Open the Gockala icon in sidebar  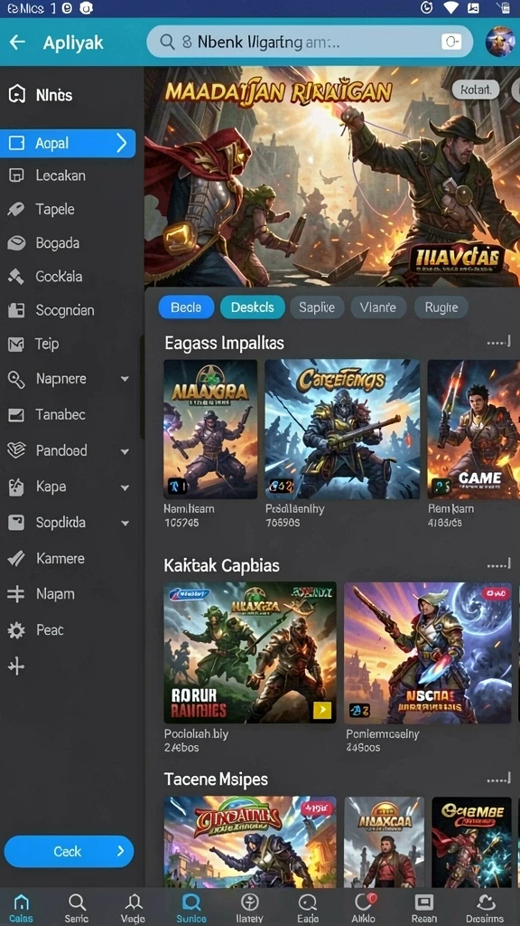tap(16, 277)
